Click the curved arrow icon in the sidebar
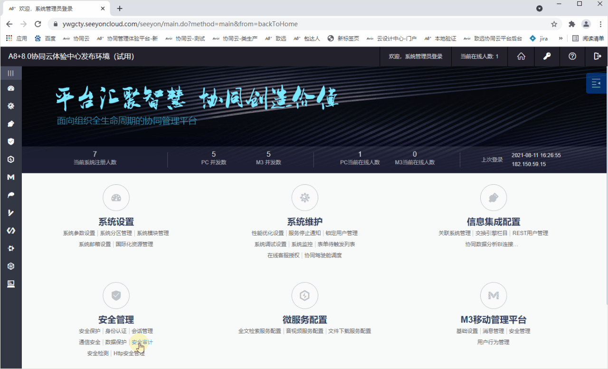 (10, 195)
